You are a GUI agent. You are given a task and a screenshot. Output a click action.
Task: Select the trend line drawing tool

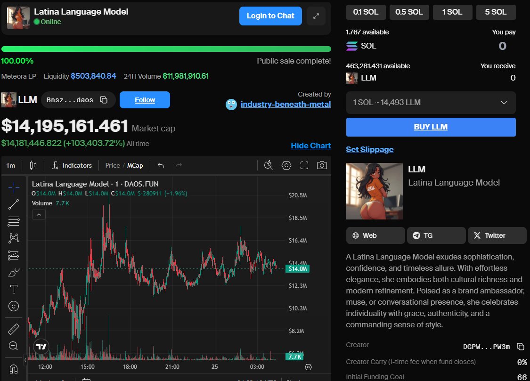tap(14, 204)
